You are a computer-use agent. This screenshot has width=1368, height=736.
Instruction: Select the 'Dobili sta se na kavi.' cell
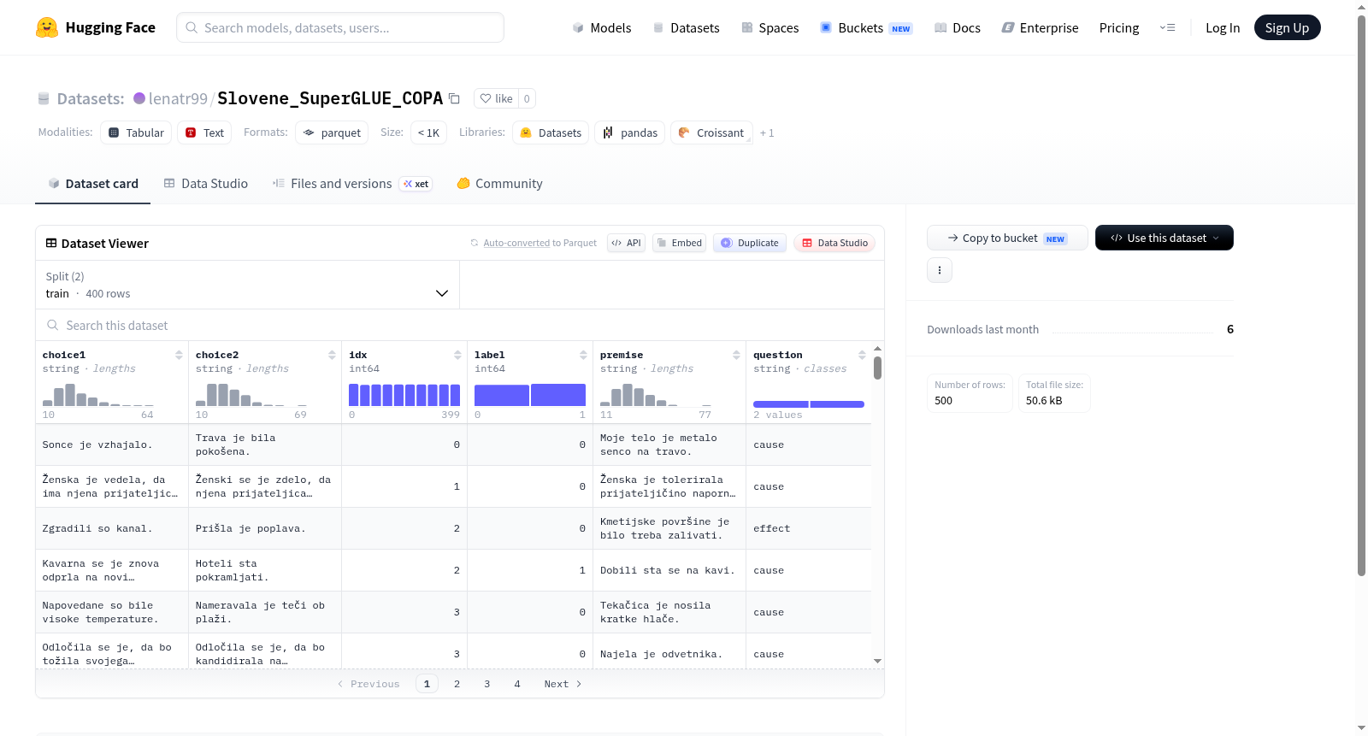669,570
